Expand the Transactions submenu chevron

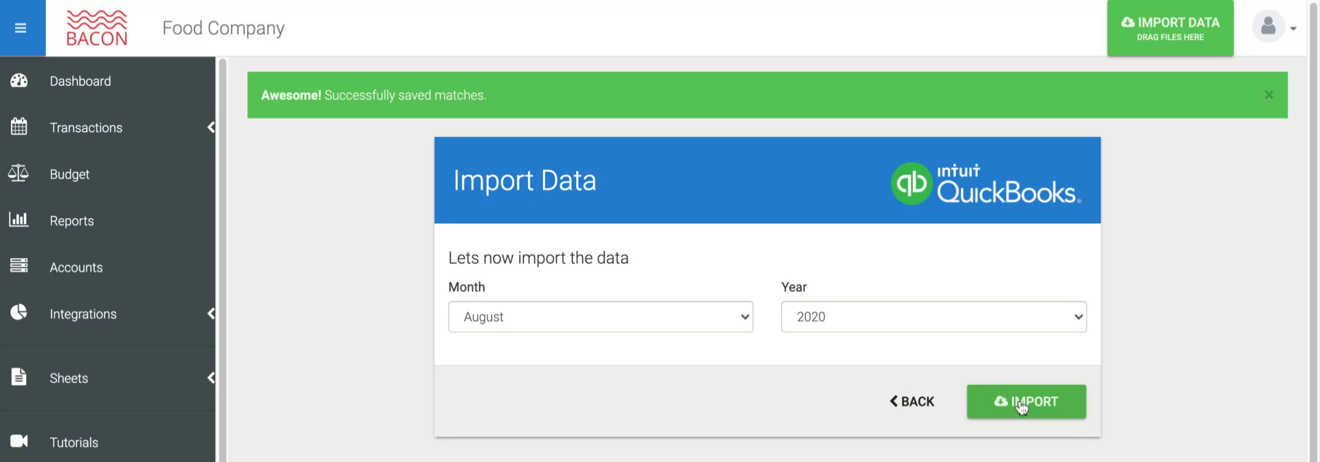211,127
